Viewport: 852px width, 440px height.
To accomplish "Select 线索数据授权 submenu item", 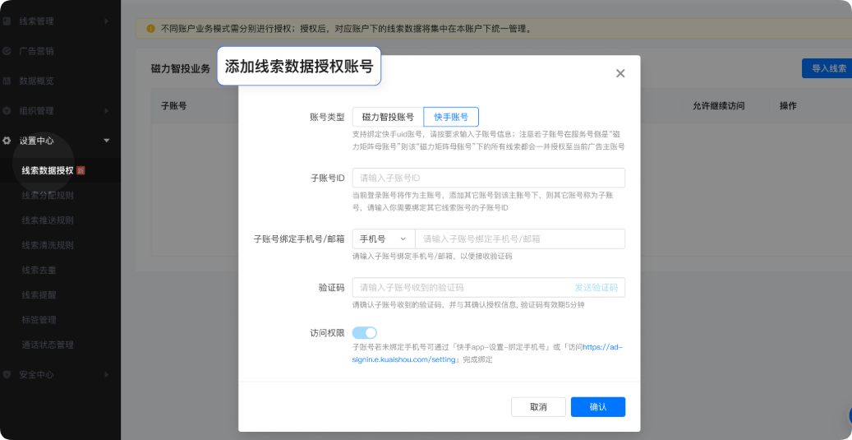I will [48, 170].
